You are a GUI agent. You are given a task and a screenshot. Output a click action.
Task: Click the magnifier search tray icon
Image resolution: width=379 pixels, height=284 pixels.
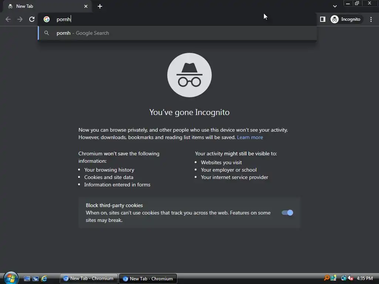click(327, 278)
